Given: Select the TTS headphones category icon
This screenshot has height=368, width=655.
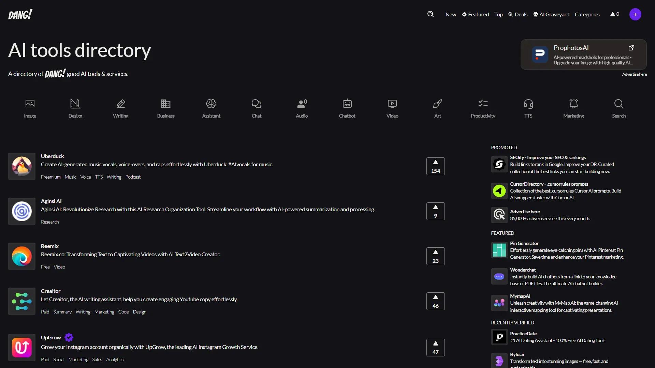Looking at the screenshot, I should point(528,104).
